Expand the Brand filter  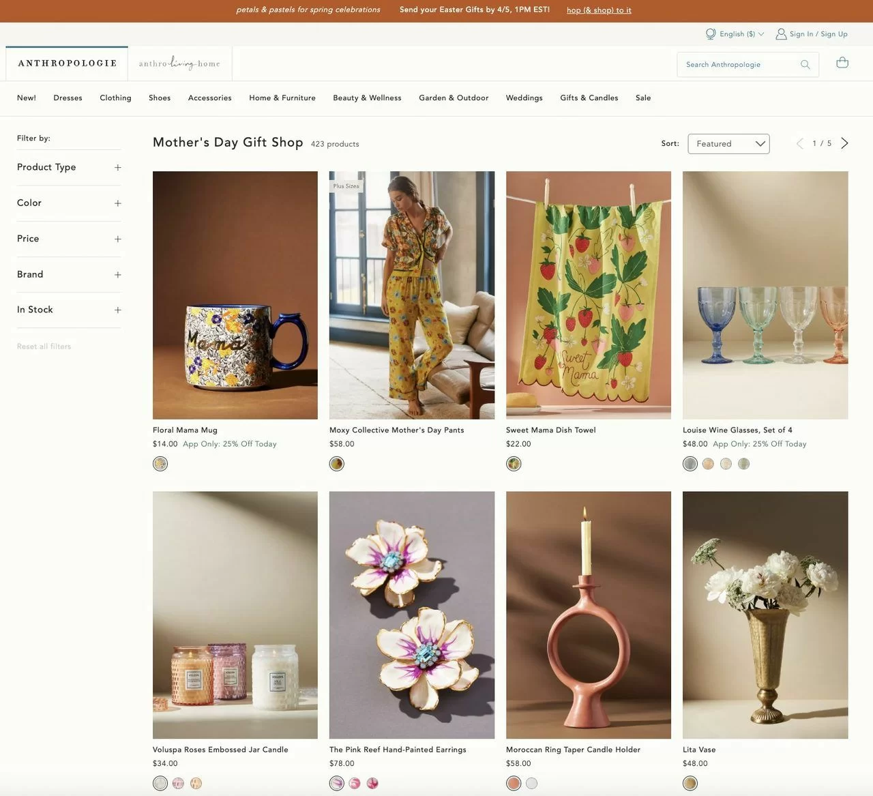point(69,274)
